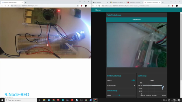Click the active Chrome icon on the taskbar

[x=95, y=100]
